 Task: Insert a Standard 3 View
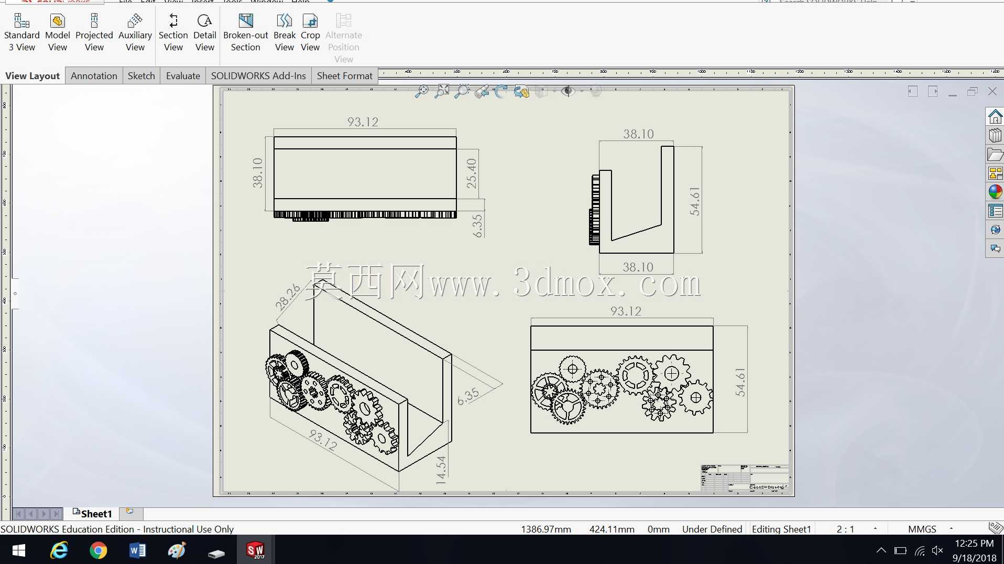[21, 32]
